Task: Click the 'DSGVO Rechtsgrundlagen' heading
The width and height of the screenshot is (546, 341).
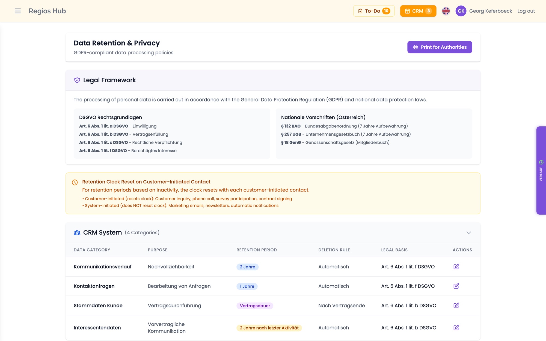Action: (111, 117)
